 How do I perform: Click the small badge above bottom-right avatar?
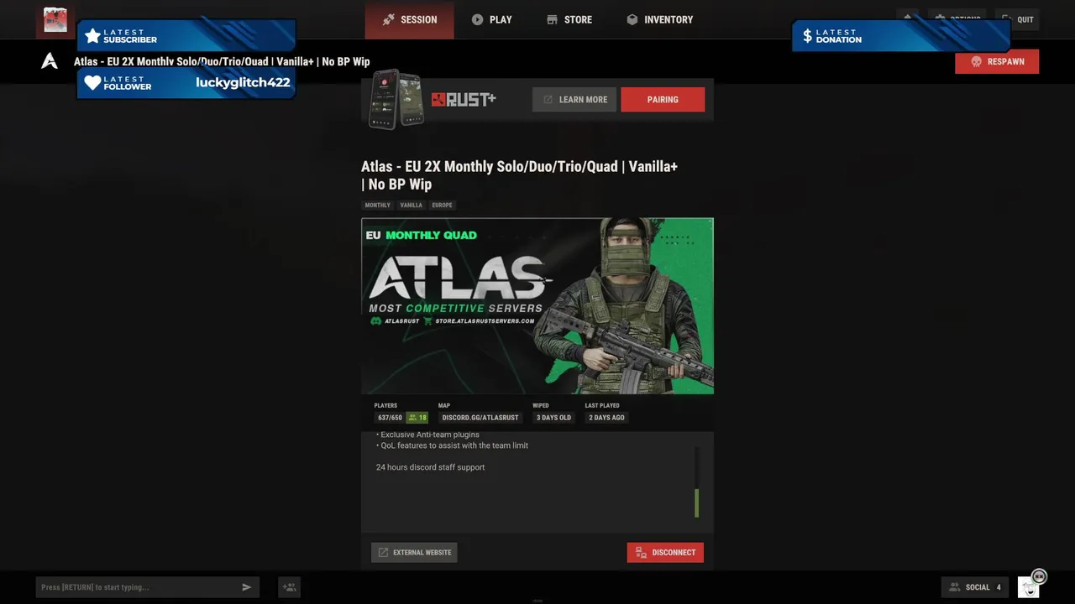click(x=1039, y=576)
